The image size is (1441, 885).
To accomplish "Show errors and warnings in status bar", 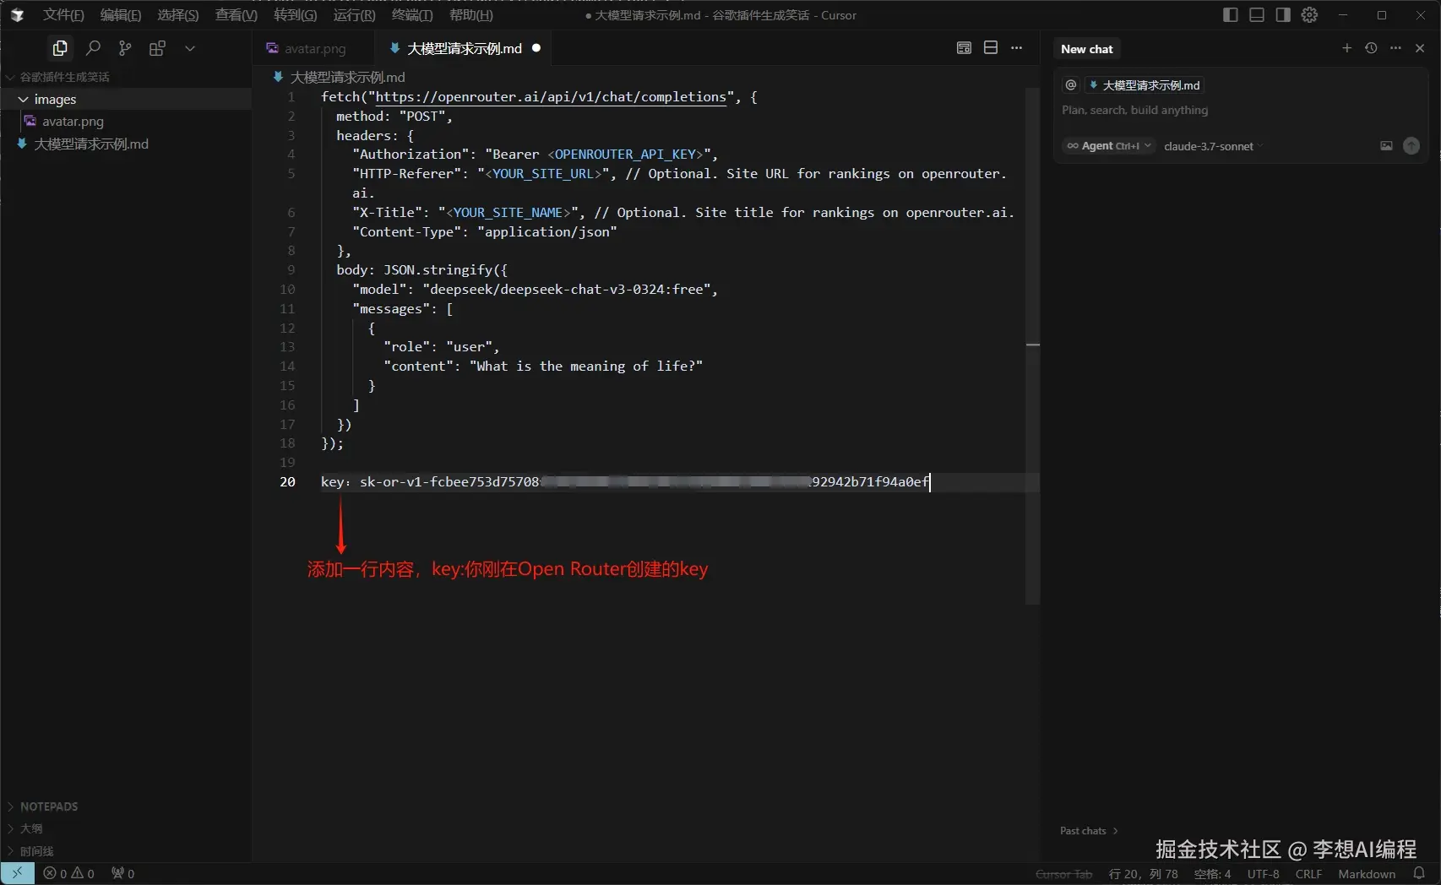I will (69, 873).
